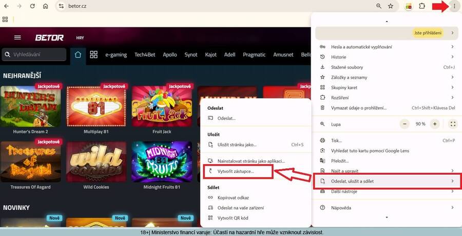Expand Další nástroje submenu

tap(387, 191)
